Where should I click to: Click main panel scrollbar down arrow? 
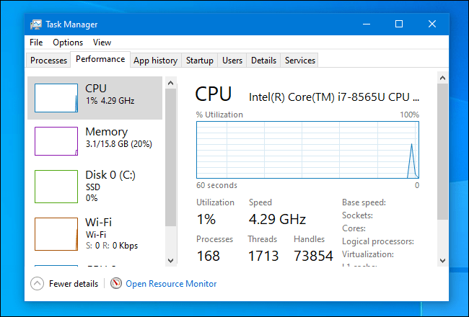pos(443,261)
